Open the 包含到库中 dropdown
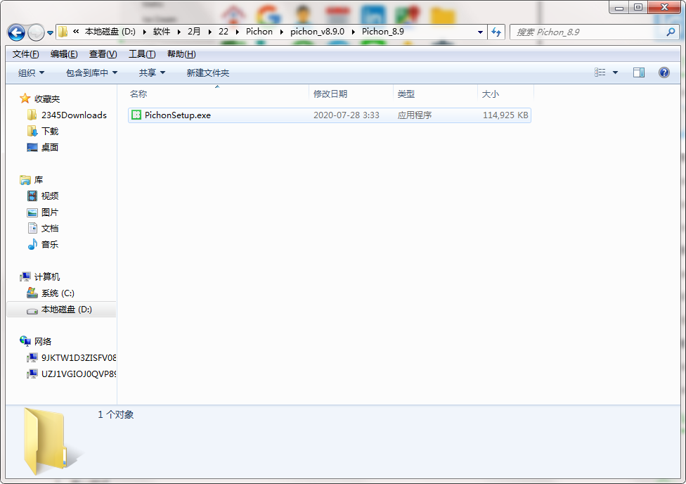 click(x=91, y=72)
